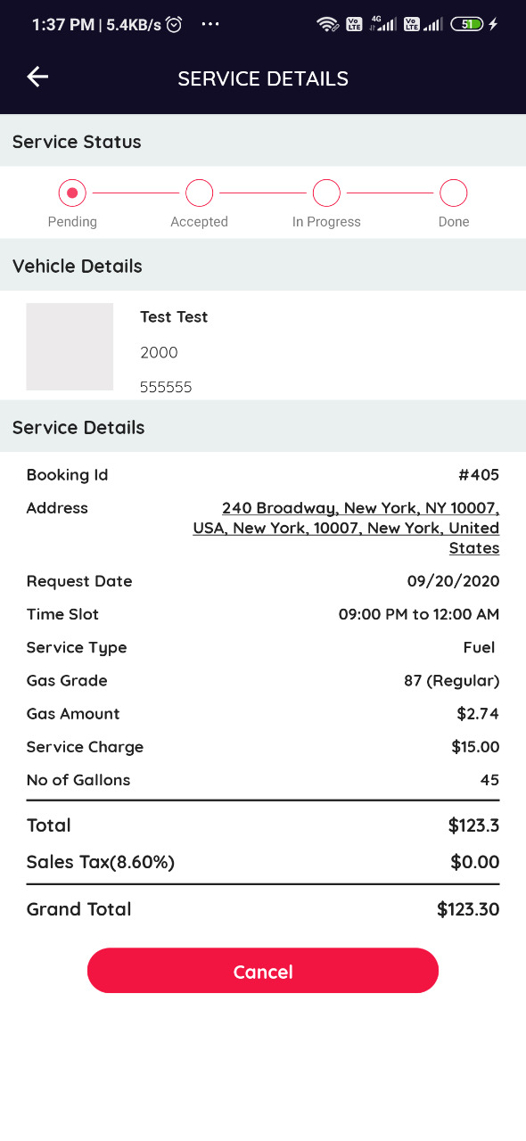Tap the Grand Total amount $123.30
Screen dimensions: 526x1141
click(x=468, y=909)
